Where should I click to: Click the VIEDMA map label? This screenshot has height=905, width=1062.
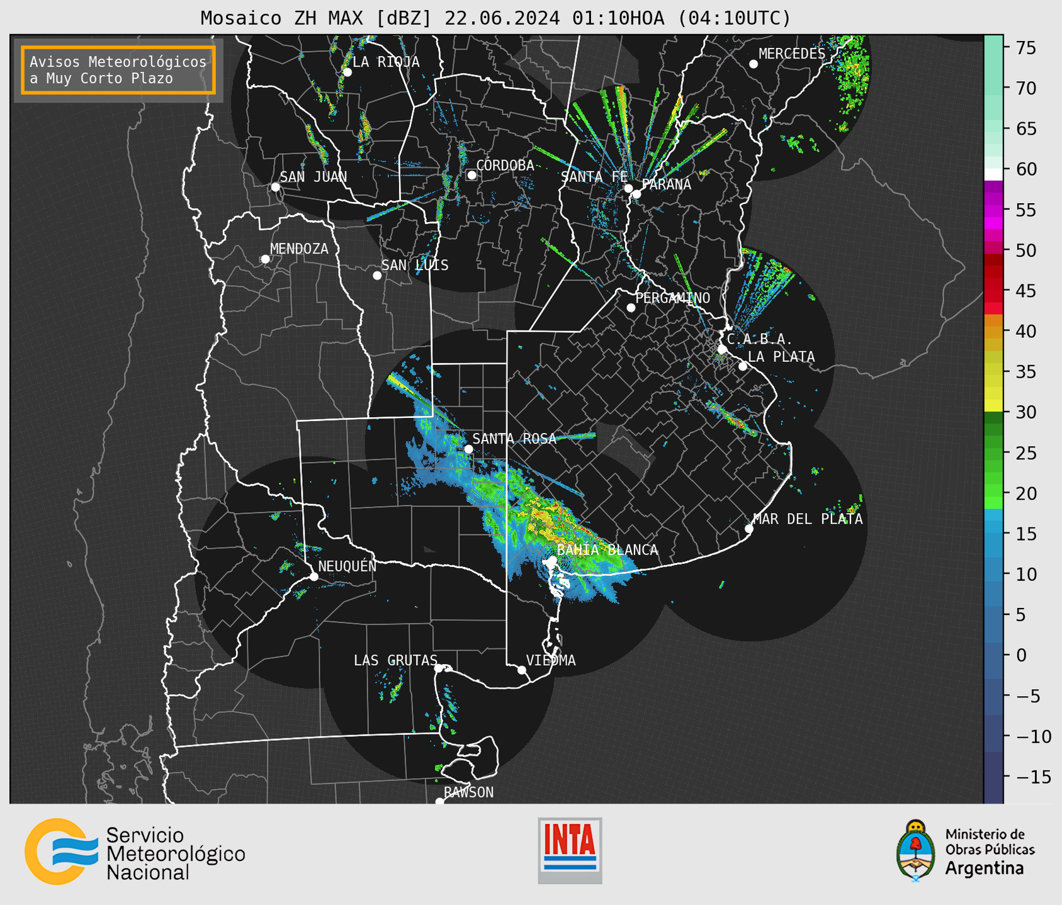point(551,660)
